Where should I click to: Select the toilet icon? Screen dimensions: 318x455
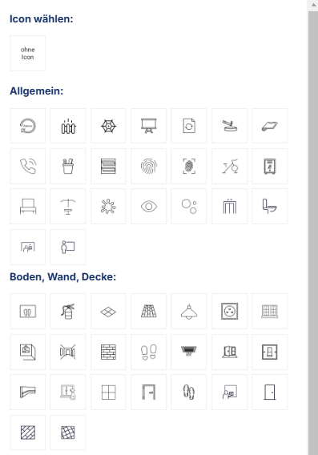click(270, 207)
